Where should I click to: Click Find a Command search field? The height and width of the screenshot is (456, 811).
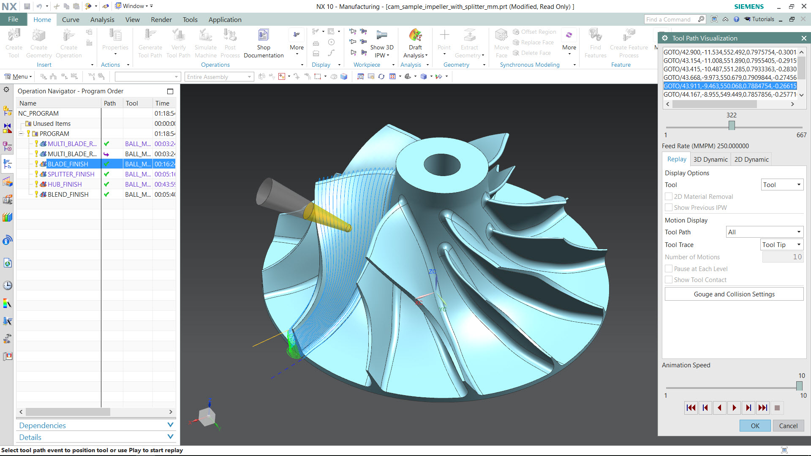click(x=675, y=19)
